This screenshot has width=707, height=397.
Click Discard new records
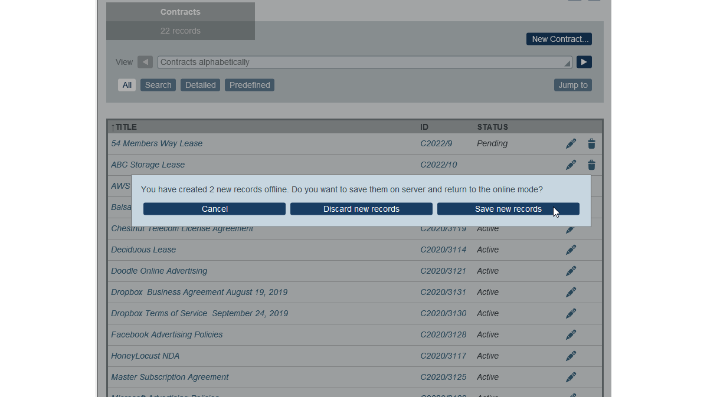click(x=361, y=209)
